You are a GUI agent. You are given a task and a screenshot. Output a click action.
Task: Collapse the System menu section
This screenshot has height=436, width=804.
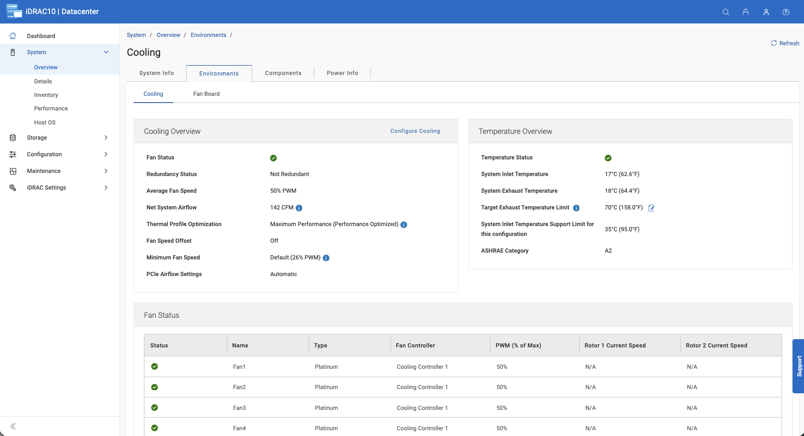pos(106,52)
